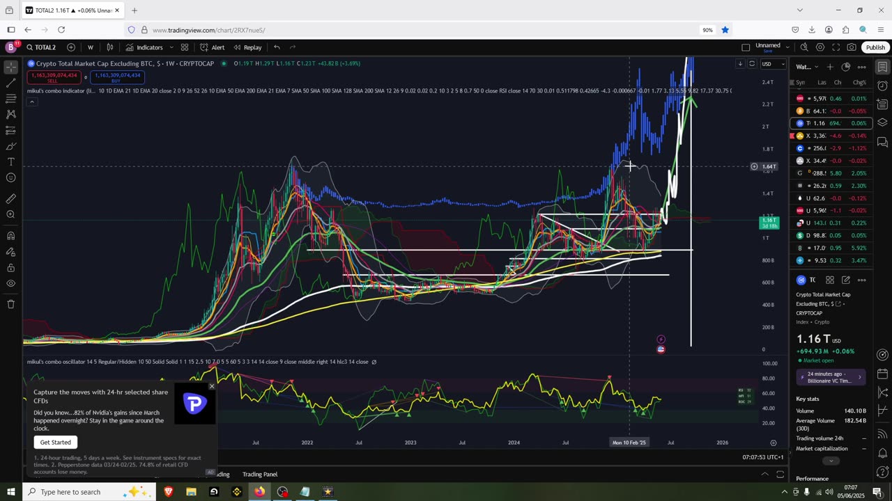Click the trash remove objects icon
892x501 pixels.
(10, 304)
